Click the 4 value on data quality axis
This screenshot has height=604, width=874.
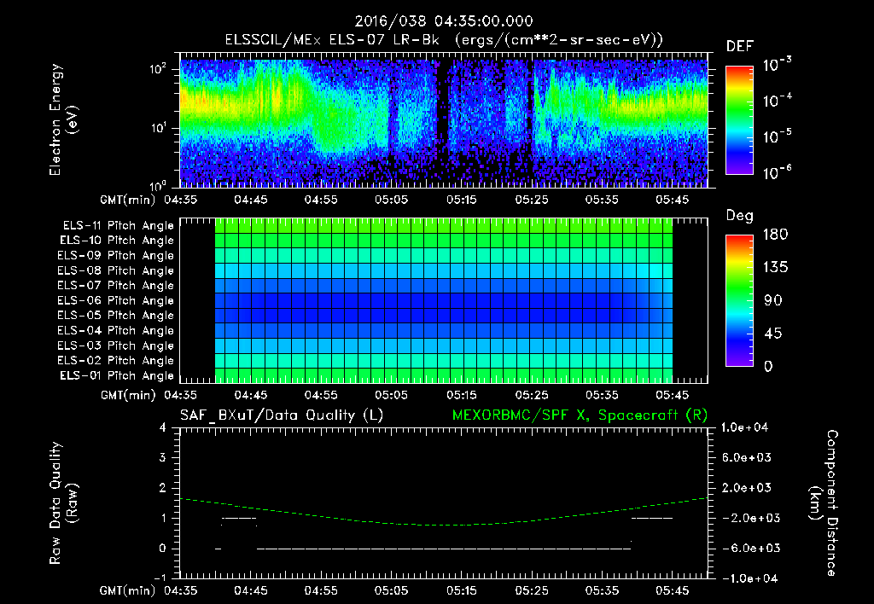pyautogui.click(x=162, y=427)
